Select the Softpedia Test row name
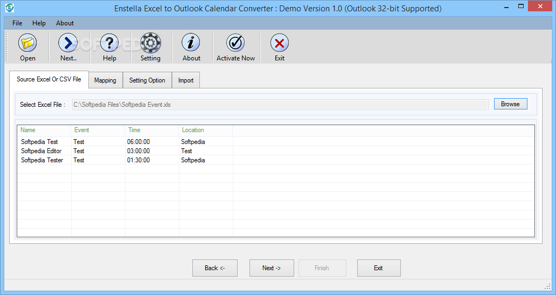The height and width of the screenshot is (295, 556). coord(39,142)
